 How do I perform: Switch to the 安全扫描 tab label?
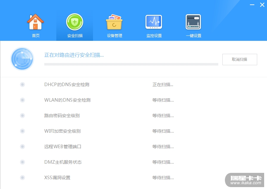click(75, 36)
